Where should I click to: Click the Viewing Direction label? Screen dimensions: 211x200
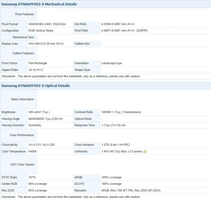click(x=13, y=125)
